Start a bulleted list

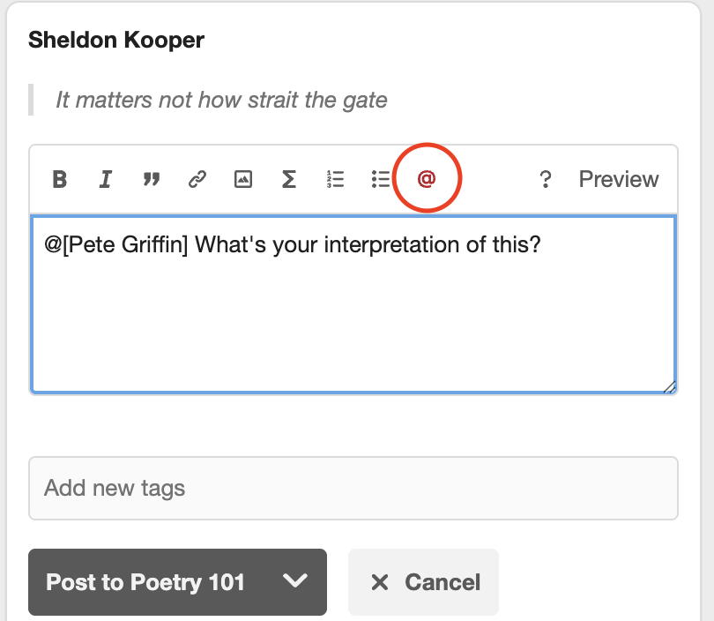tap(381, 180)
